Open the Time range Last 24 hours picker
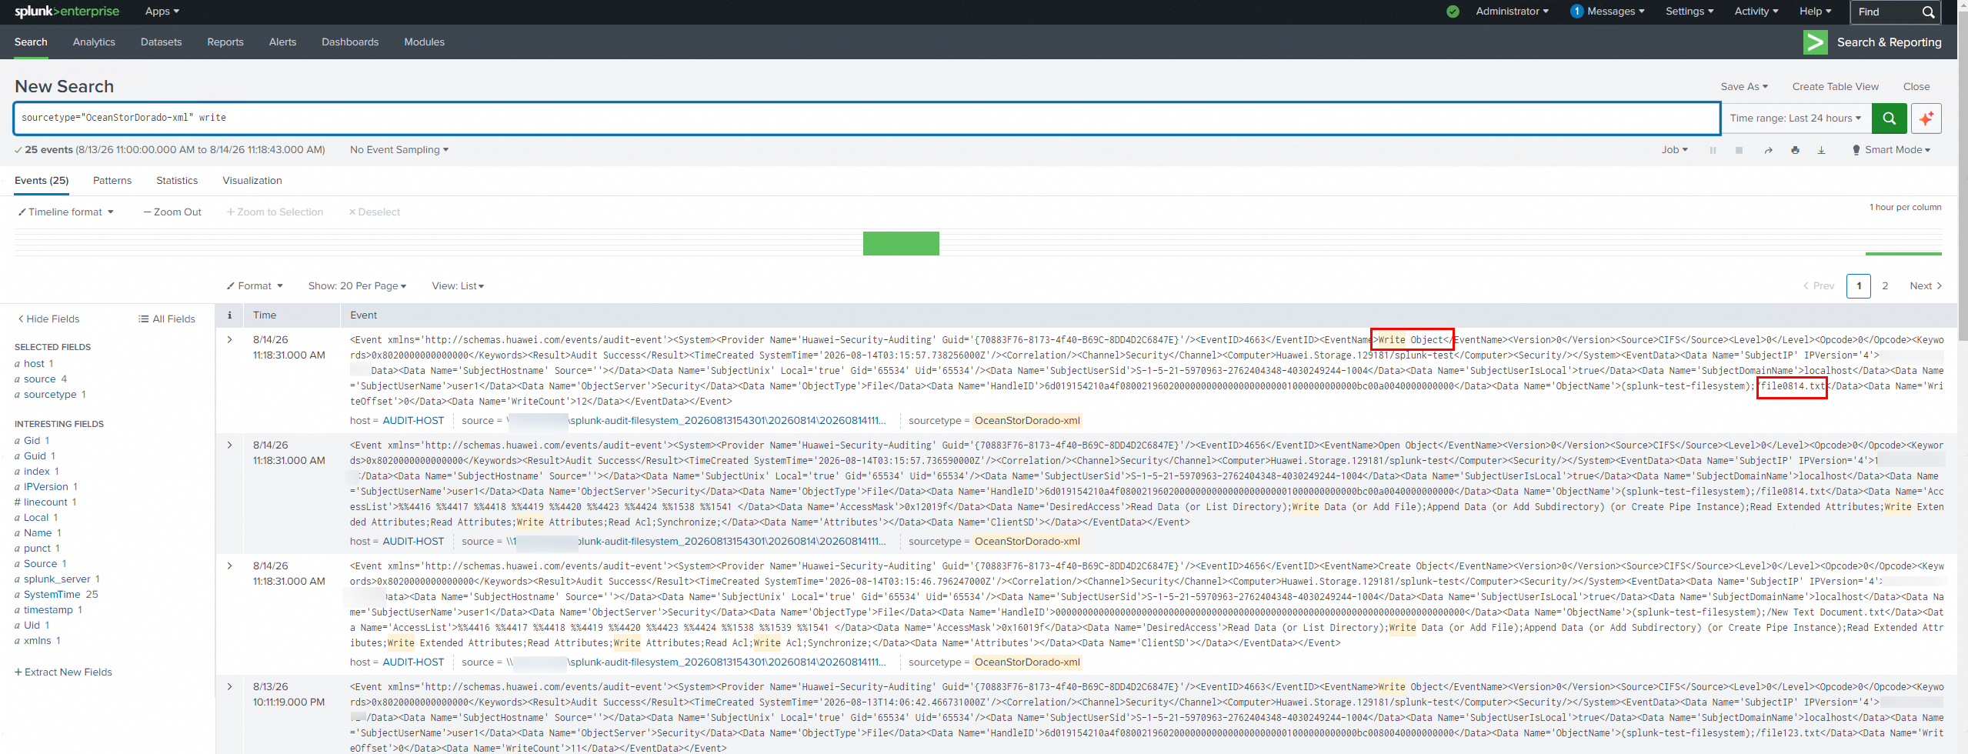Image resolution: width=1968 pixels, height=754 pixels. pos(1796,118)
